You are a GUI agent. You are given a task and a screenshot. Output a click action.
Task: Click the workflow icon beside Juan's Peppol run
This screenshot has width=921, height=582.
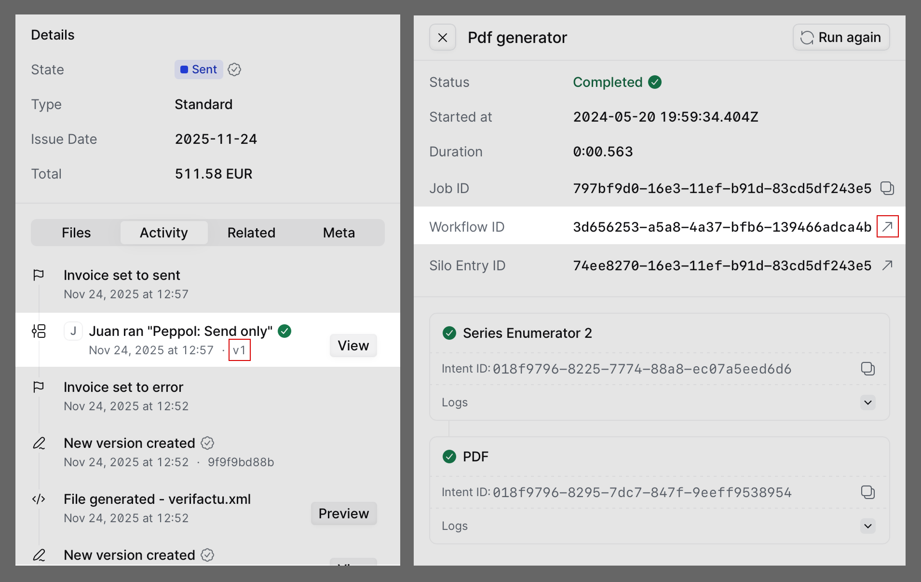click(x=39, y=331)
